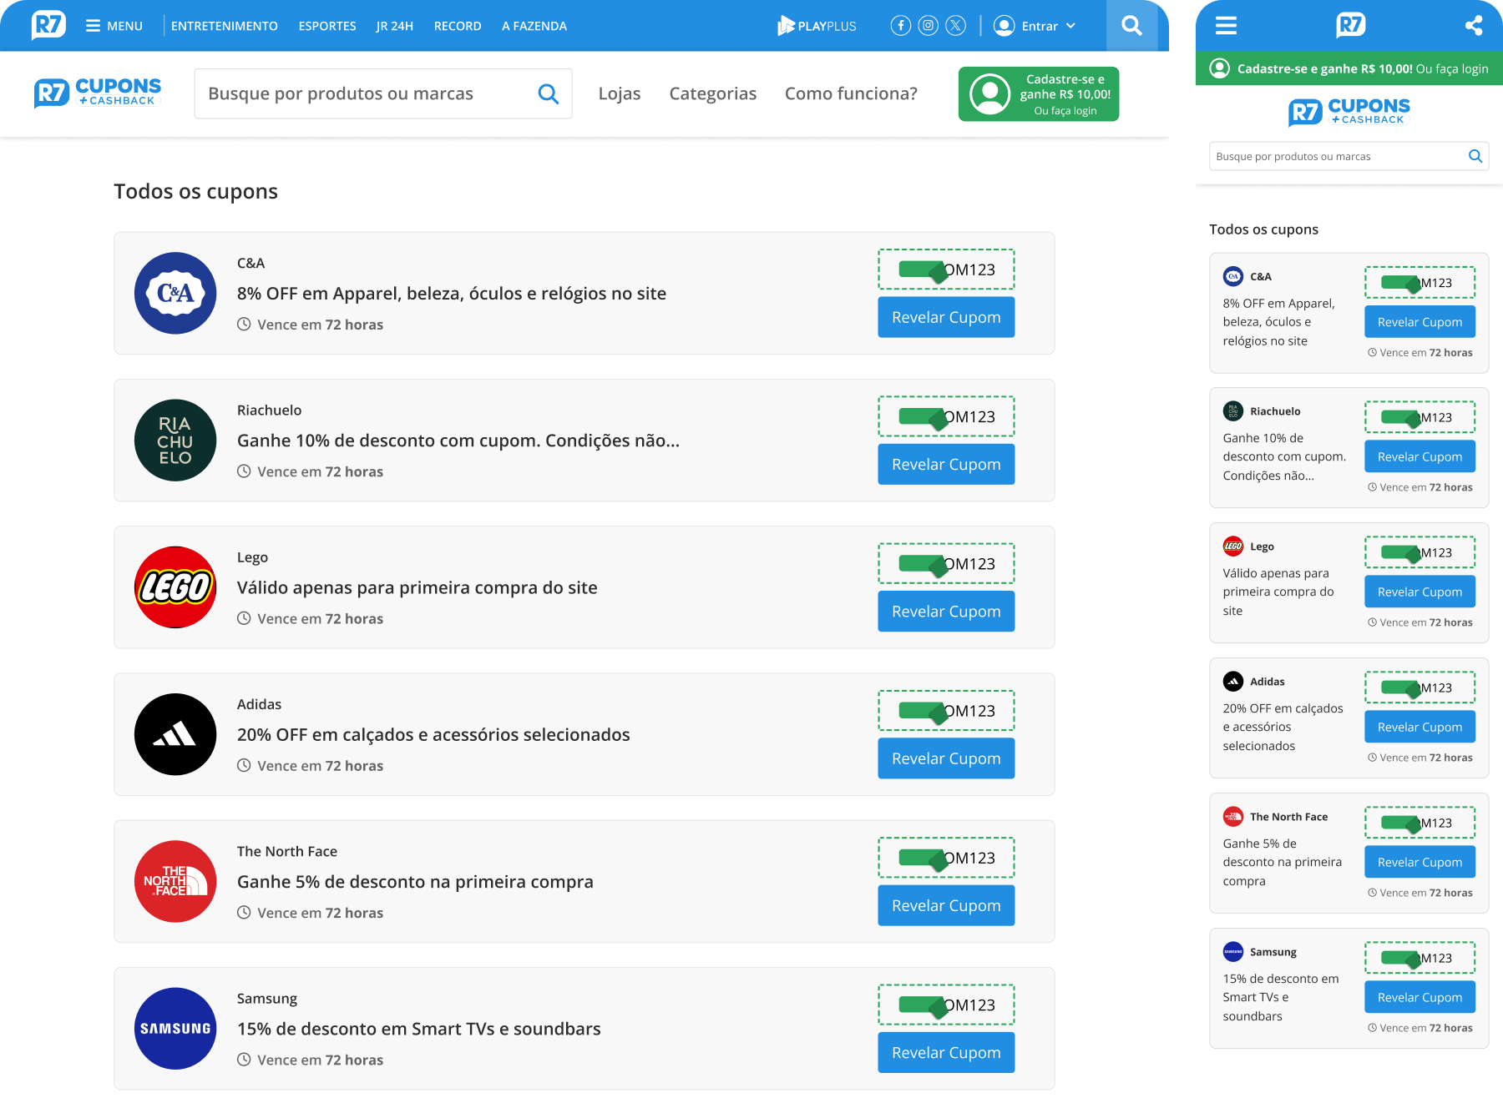Click the large Lego logo

click(175, 587)
